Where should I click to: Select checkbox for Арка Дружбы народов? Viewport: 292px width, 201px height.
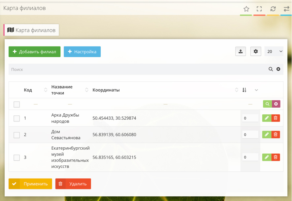click(17, 118)
